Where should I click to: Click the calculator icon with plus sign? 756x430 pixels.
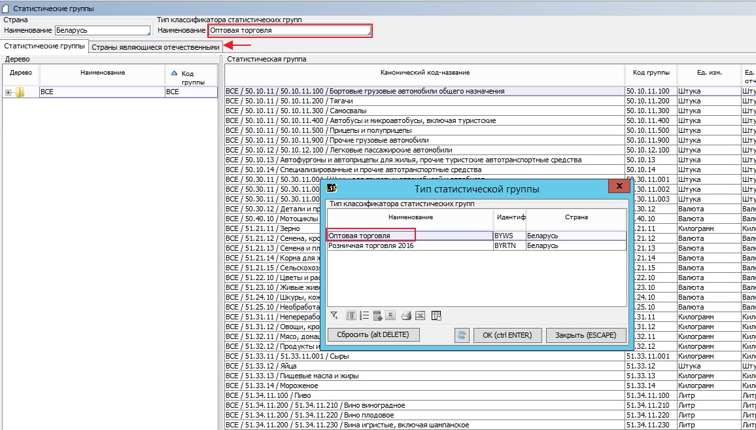click(x=377, y=315)
